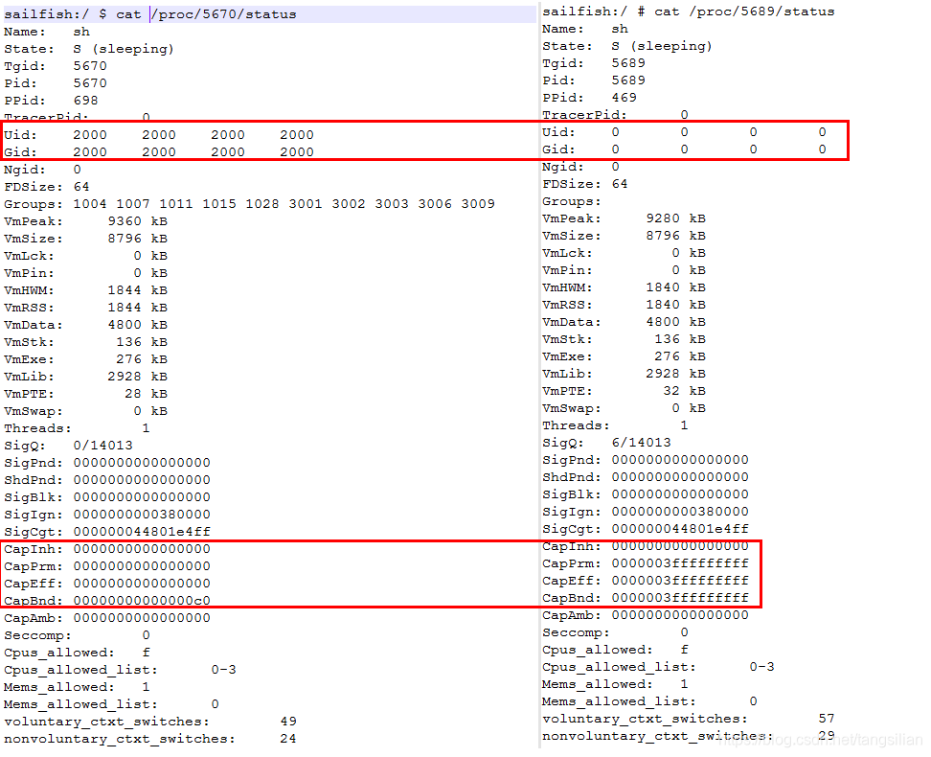
Task: Click CapBnd value 0000003fffffffff in right terminal
Action: 680,597
